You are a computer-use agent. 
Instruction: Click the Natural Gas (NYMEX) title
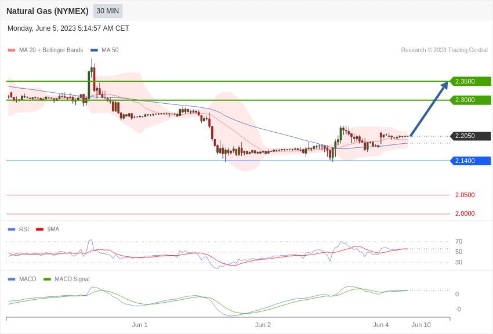(48, 11)
